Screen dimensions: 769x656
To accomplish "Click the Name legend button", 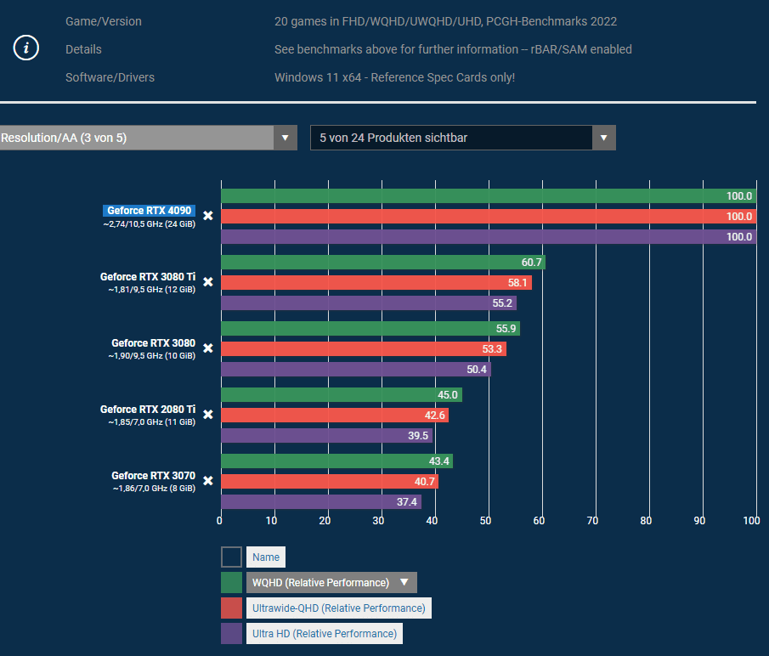I will 266,557.
